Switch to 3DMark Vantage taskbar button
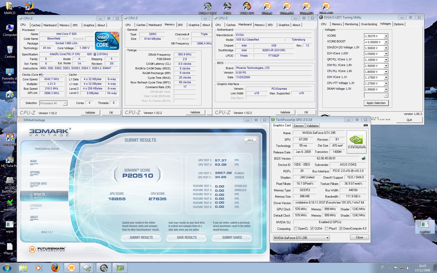The width and height of the screenshot is (437, 273). [71, 268]
